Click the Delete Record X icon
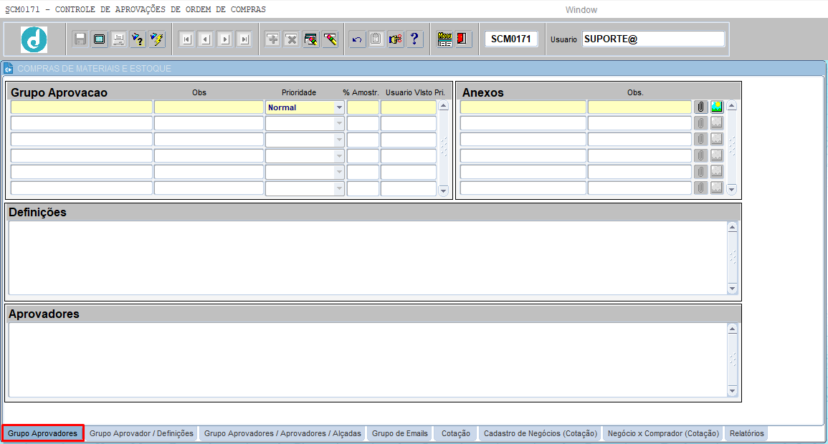 292,39
